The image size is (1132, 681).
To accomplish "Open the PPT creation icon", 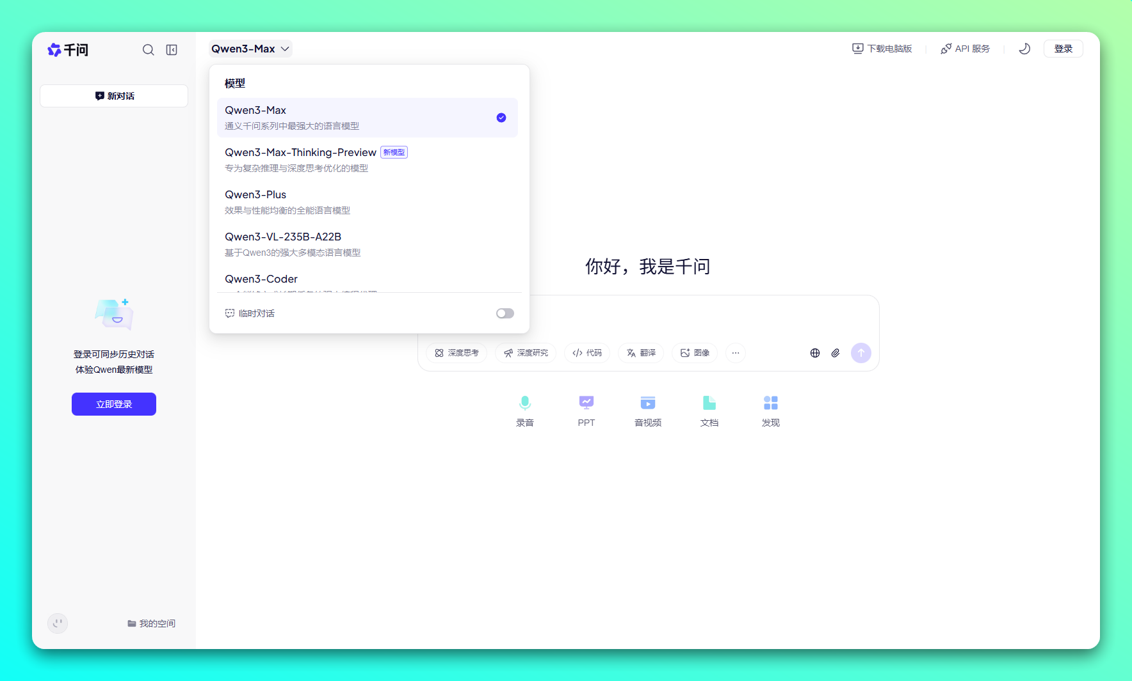I will (586, 403).
